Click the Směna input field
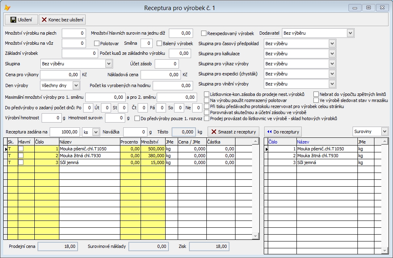The image size is (393, 258). [x=146, y=43]
